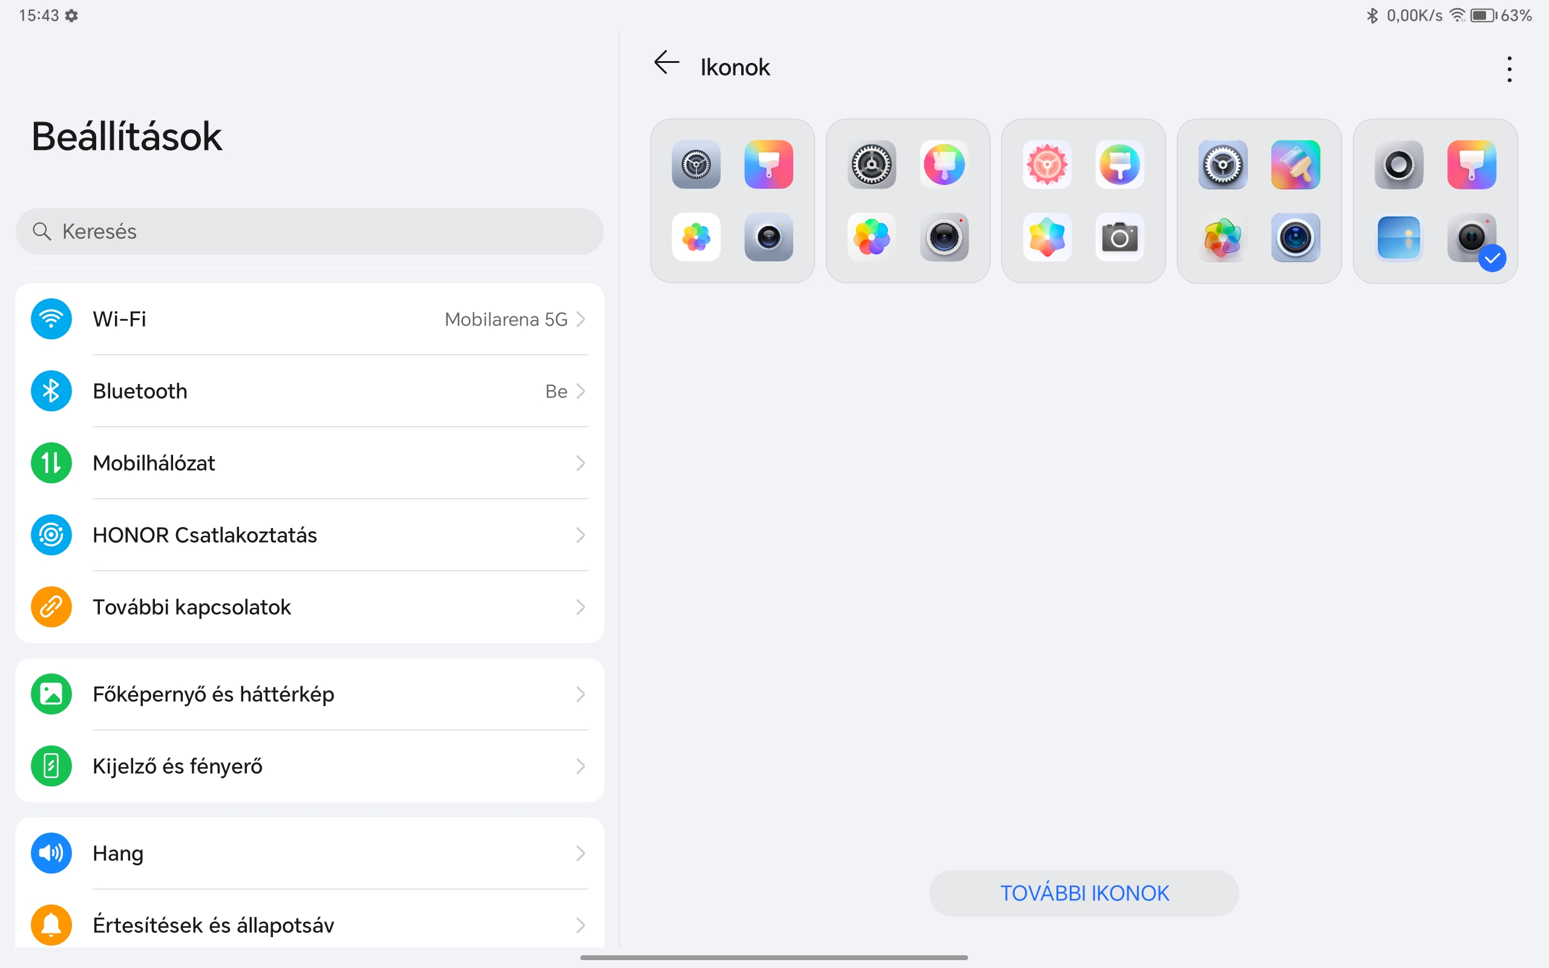Viewport: 1549px width, 968px height.
Task: Tap the További kapcsolatok label
Action: [192, 607]
